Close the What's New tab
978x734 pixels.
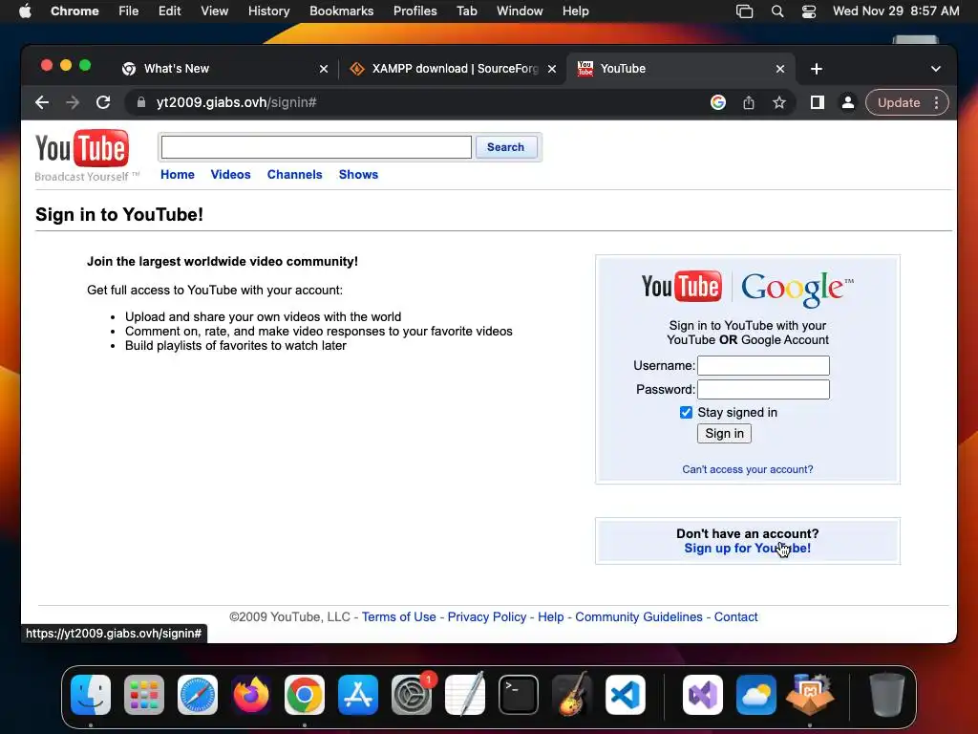[324, 69]
